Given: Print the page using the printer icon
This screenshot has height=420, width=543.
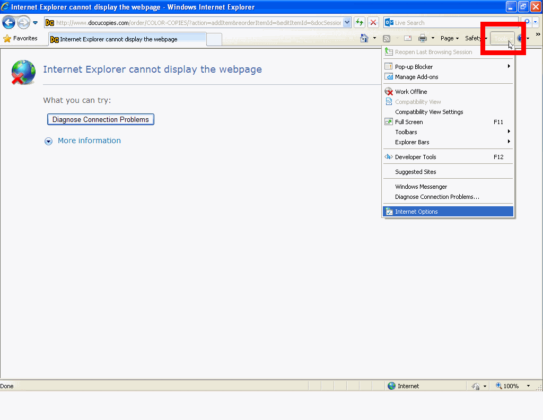Looking at the screenshot, I should point(423,38).
